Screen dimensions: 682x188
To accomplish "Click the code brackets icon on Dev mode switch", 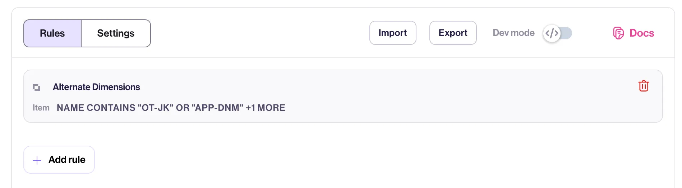I will [552, 33].
